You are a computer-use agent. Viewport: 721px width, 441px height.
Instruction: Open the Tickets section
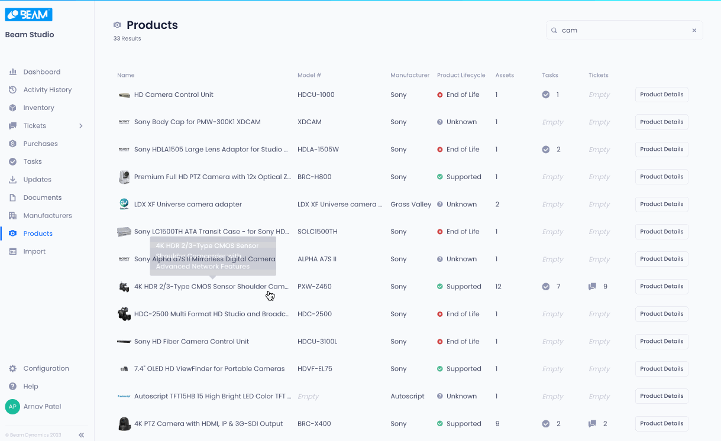(x=34, y=126)
